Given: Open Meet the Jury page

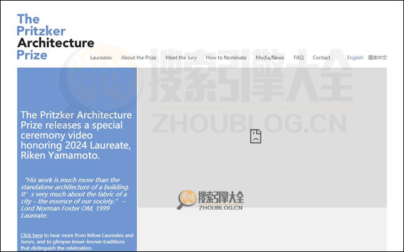Looking at the screenshot, I should point(181,58).
